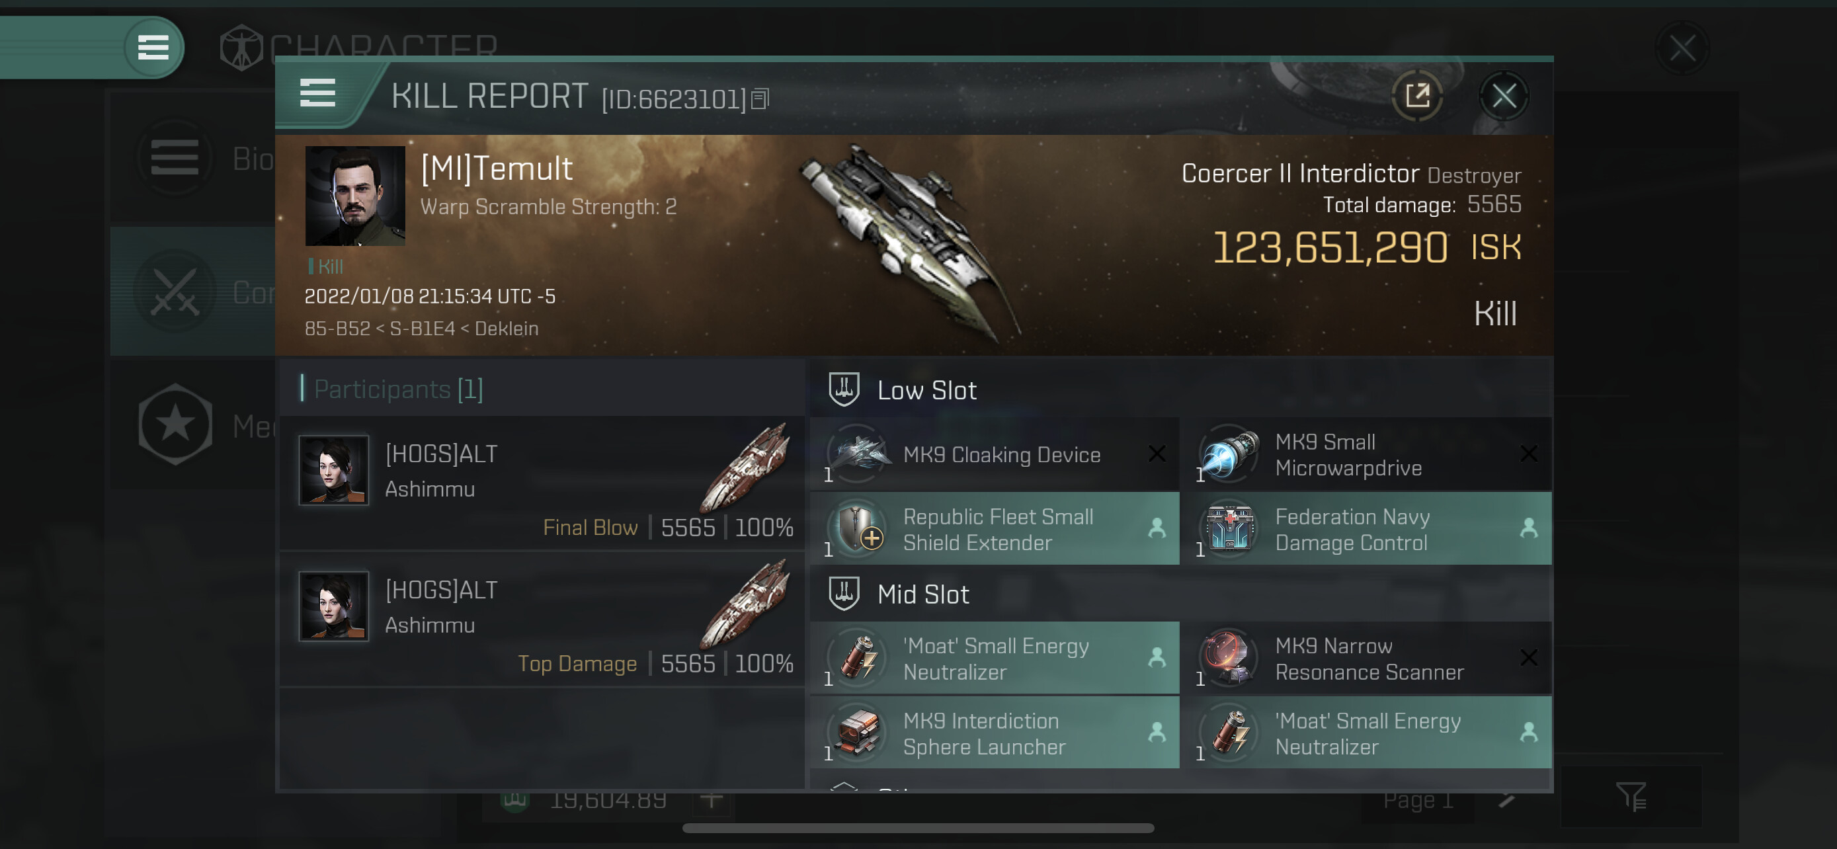This screenshot has width=1837, height=849.
Task: Open the victim Temult's portrait
Action: click(x=355, y=196)
